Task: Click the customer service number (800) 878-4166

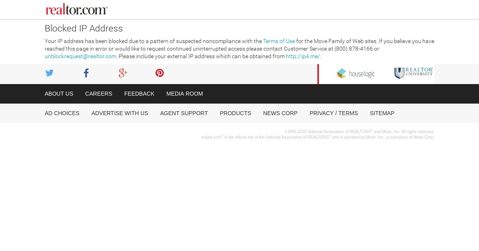Action: (x=354, y=49)
